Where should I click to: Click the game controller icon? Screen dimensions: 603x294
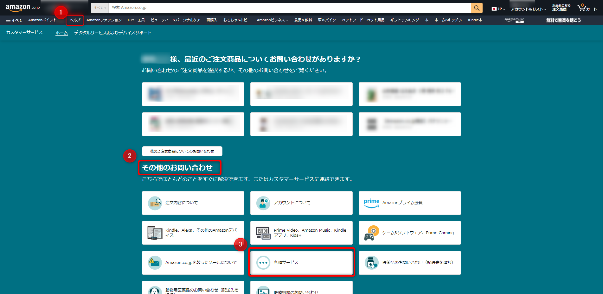coord(372,233)
